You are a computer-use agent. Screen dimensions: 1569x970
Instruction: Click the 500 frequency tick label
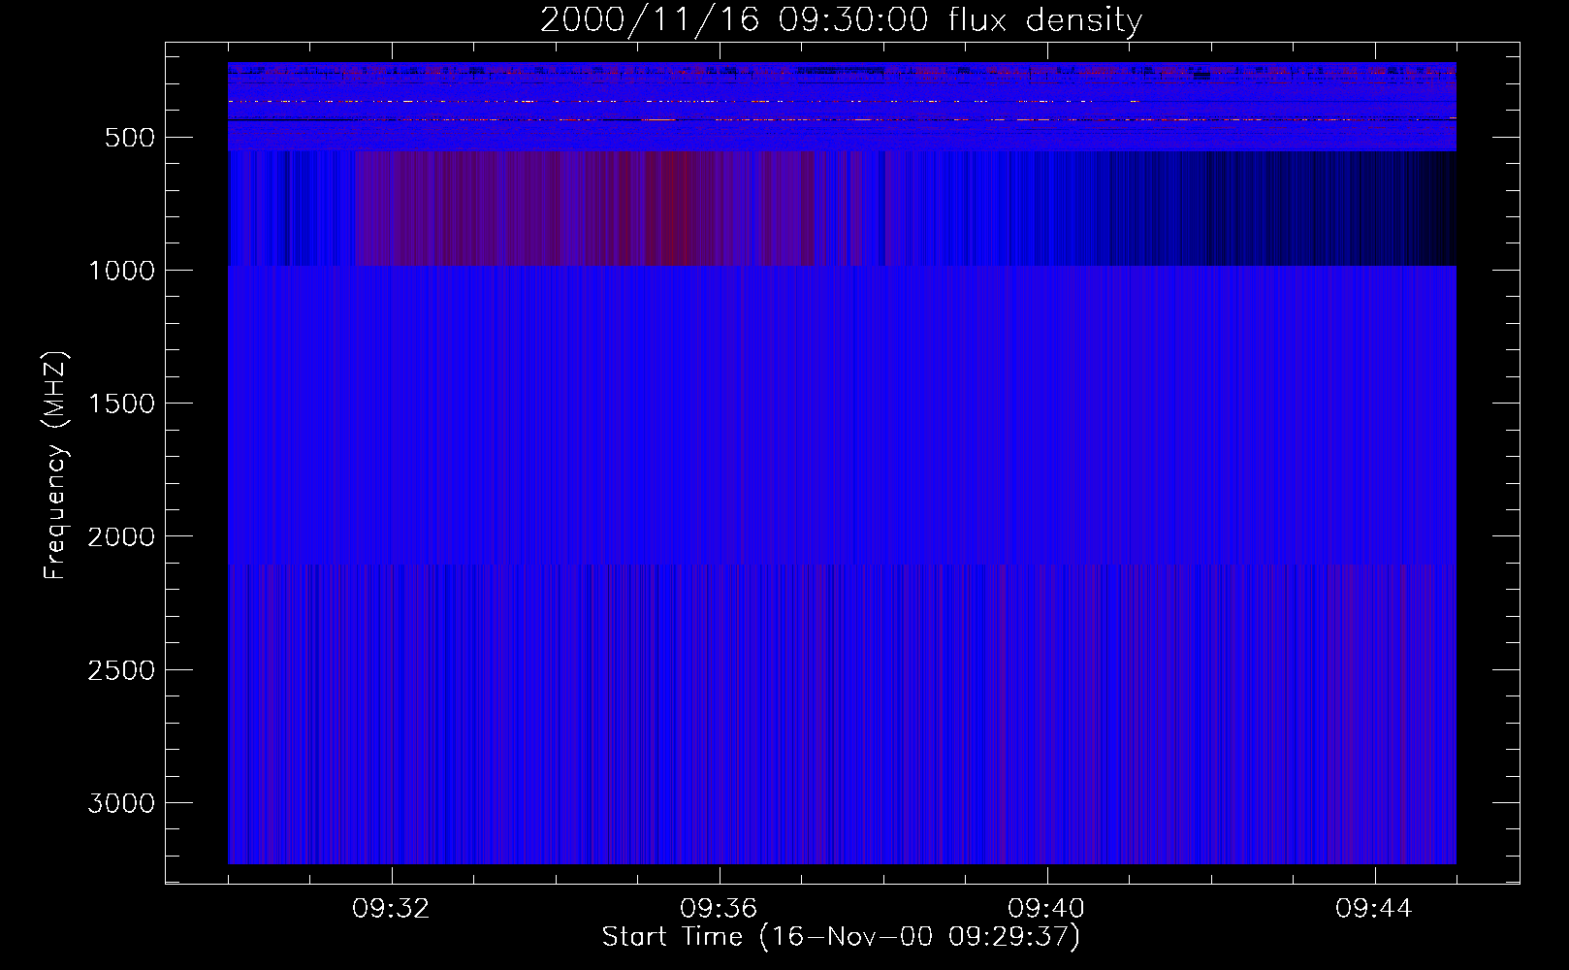(x=130, y=138)
